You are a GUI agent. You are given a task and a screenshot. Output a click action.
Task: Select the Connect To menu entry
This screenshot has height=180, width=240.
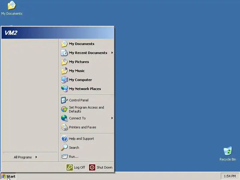pos(87,118)
